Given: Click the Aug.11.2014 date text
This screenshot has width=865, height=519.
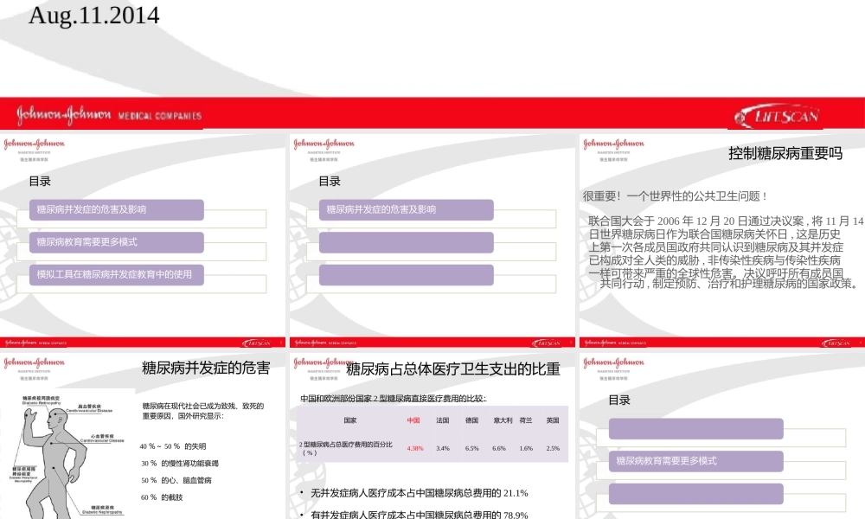Looking at the screenshot, I should [95, 16].
